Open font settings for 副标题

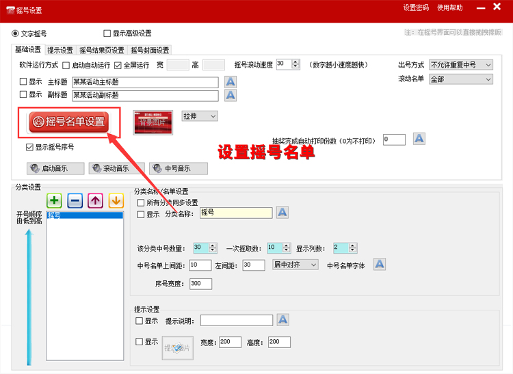(x=231, y=95)
